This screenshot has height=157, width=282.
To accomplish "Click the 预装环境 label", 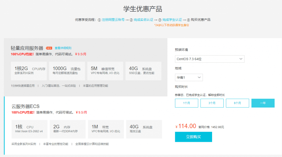I will [181, 50].
